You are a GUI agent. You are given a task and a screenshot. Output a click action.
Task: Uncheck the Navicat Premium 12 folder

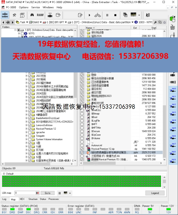(x=30, y=129)
